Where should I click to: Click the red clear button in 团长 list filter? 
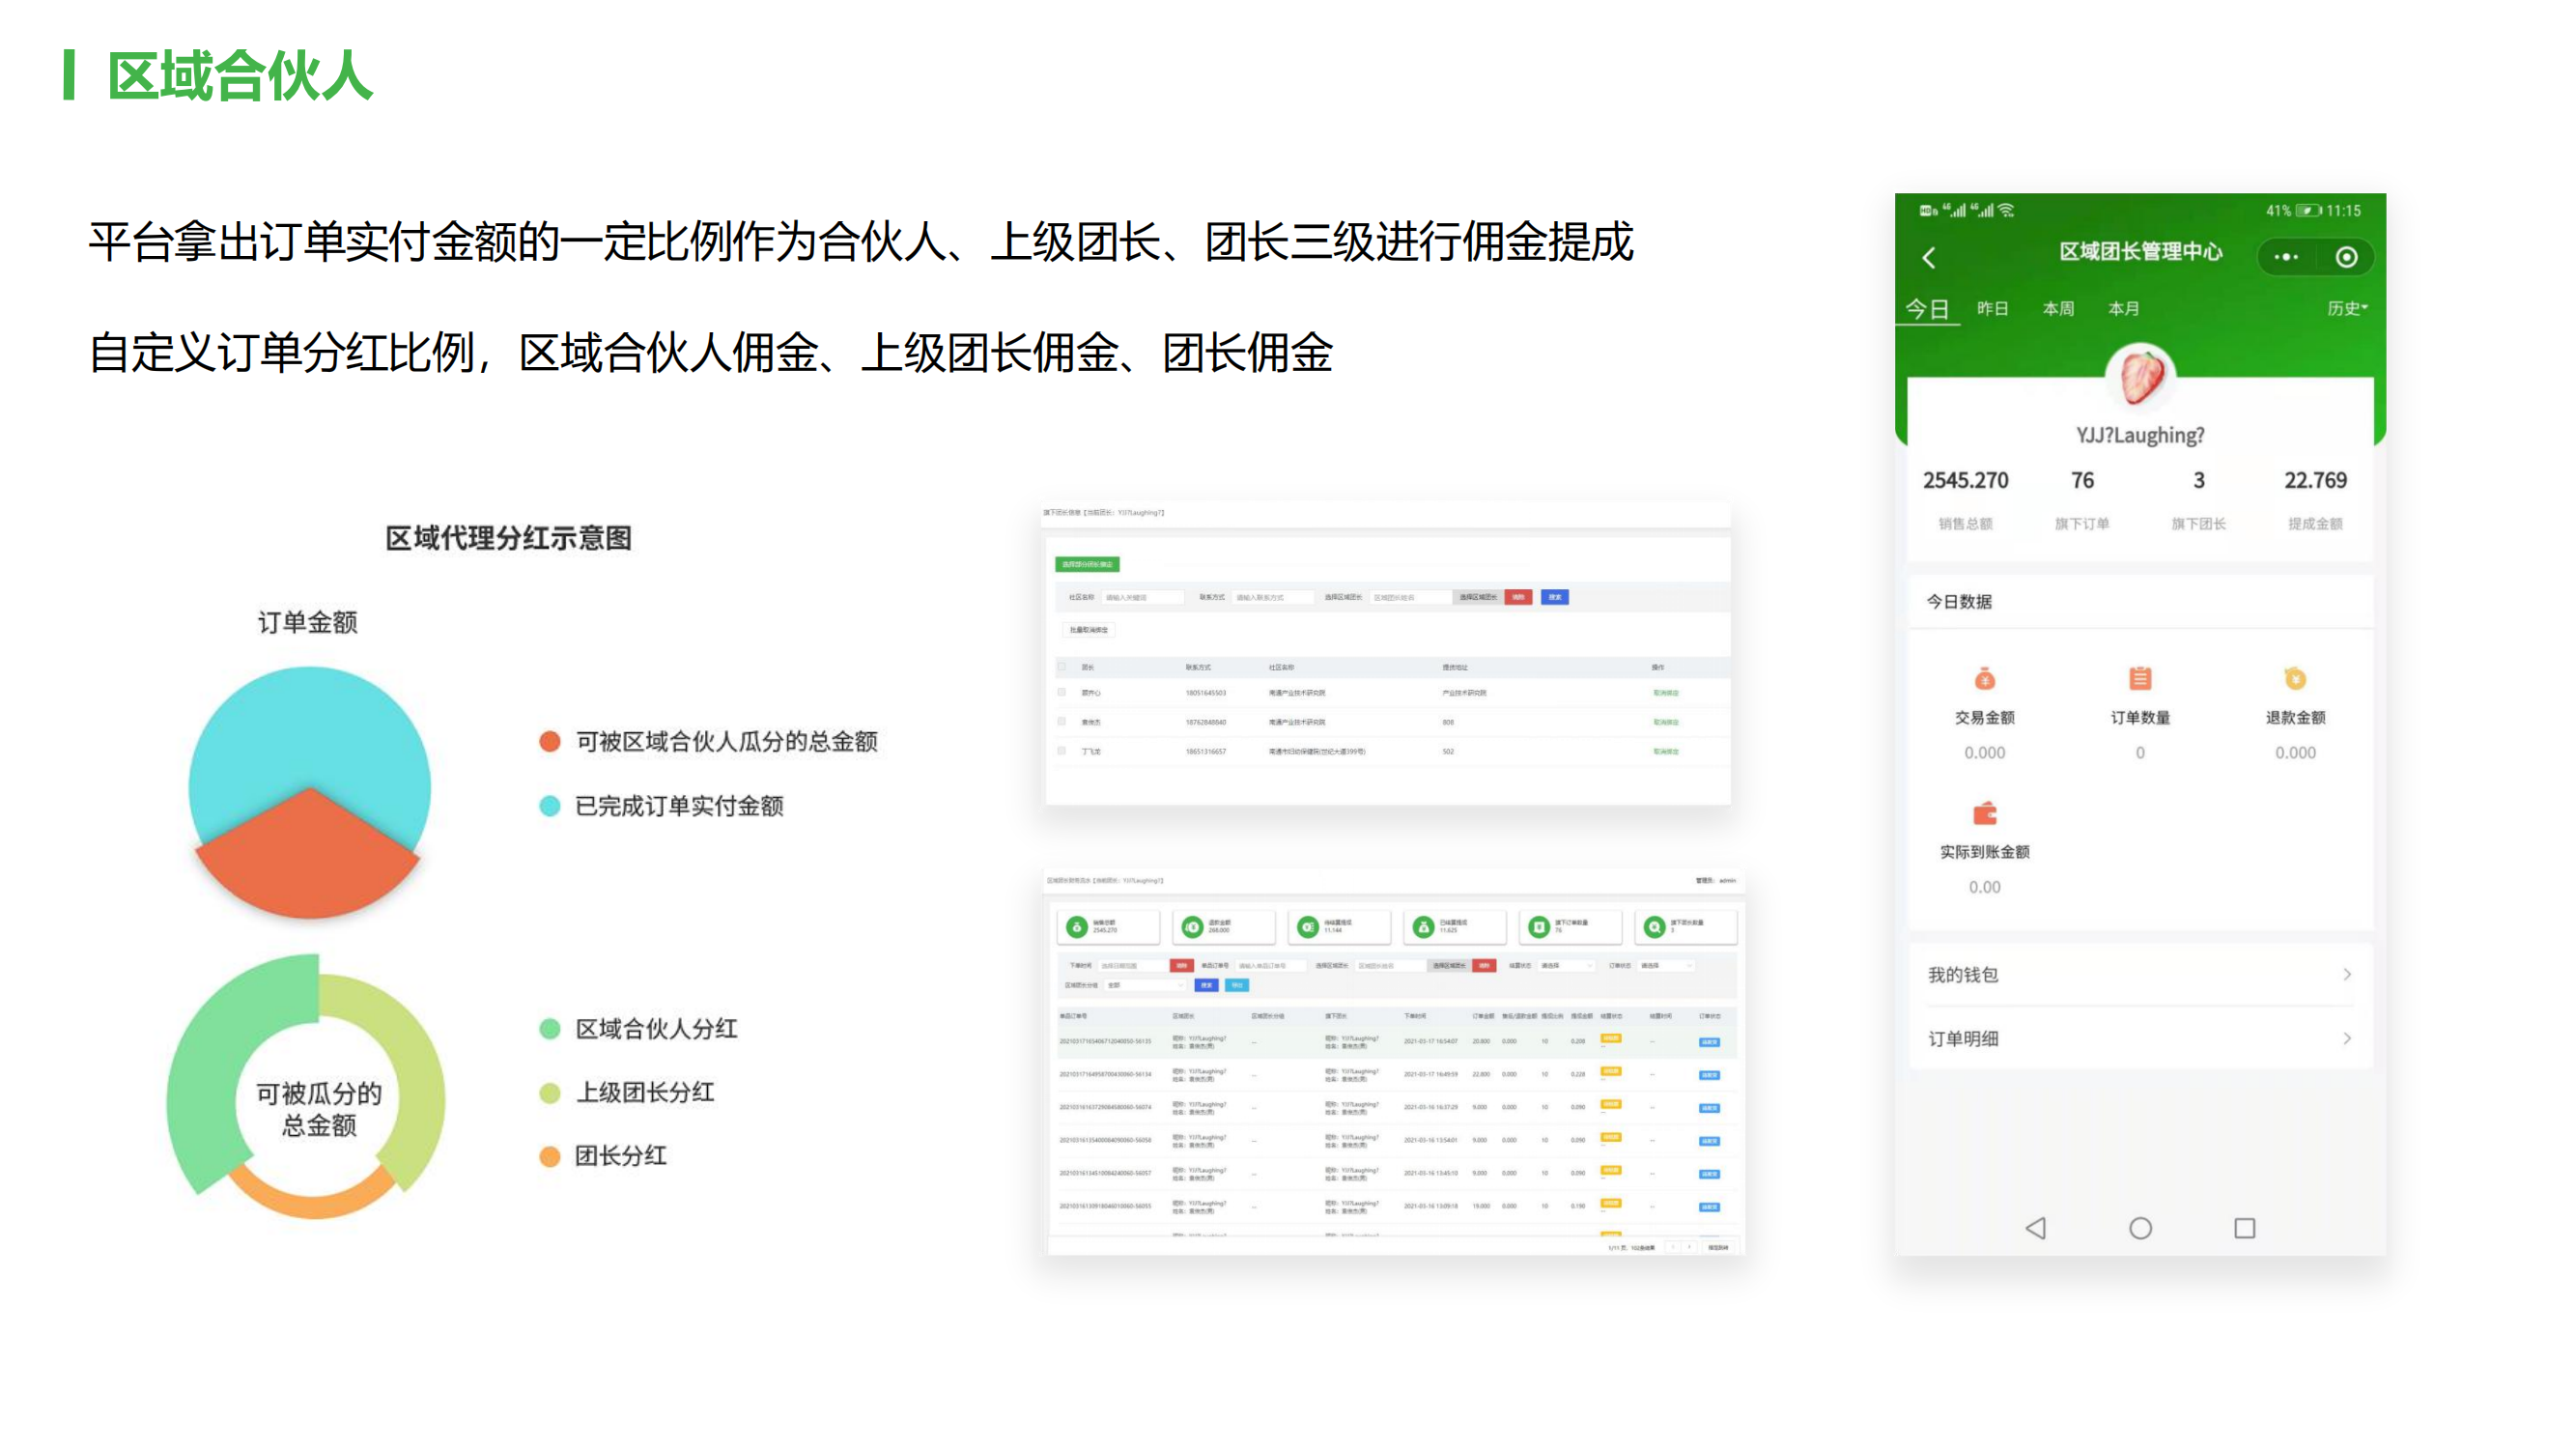point(1518,597)
